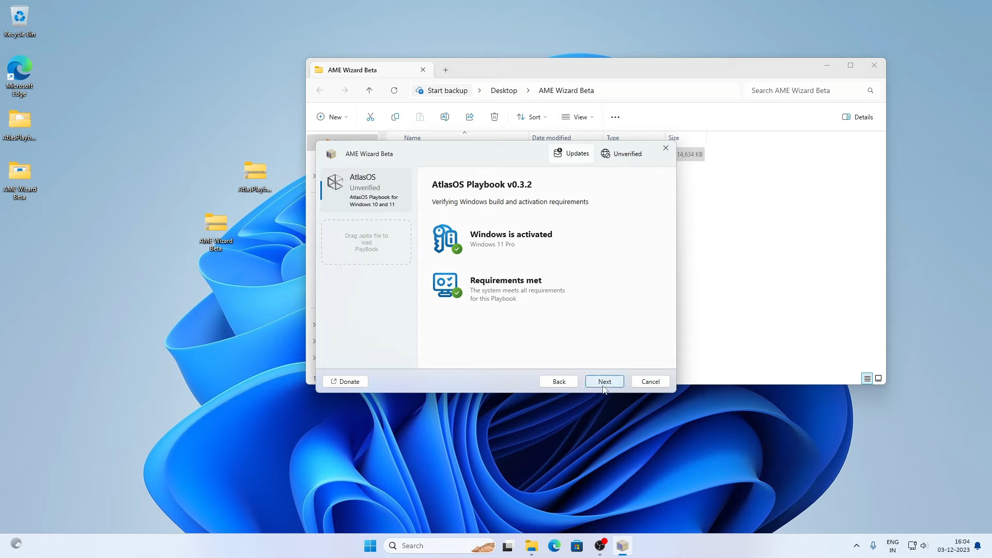The width and height of the screenshot is (992, 558).
Task: Click the Delete trash icon in toolbar
Action: click(494, 117)
